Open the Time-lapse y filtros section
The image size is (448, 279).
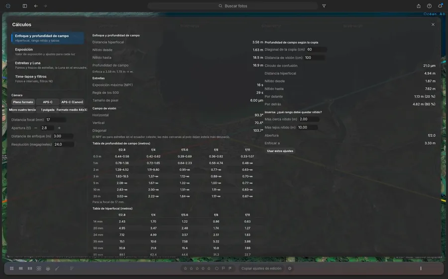pyautogui.click(x=48, y=78)
